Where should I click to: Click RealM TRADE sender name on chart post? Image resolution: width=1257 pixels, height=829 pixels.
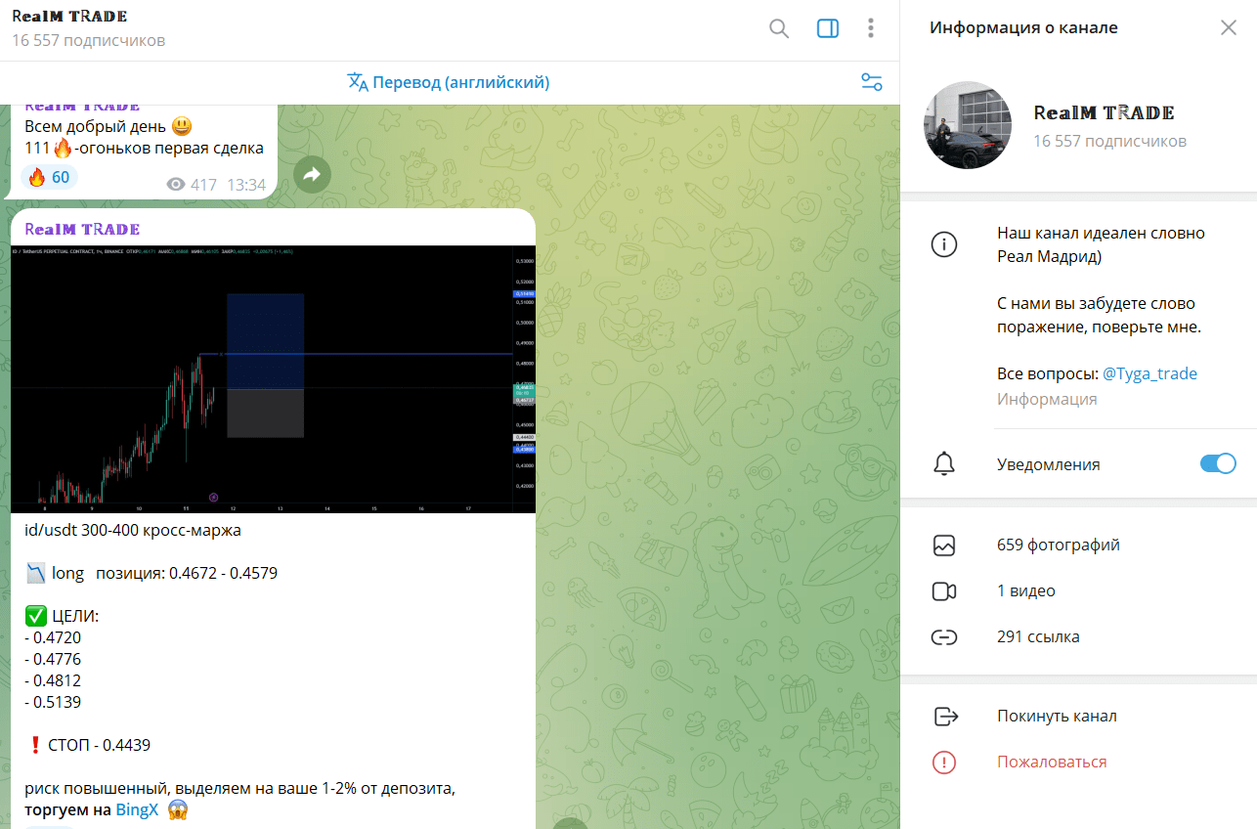(x=82, y=229)
